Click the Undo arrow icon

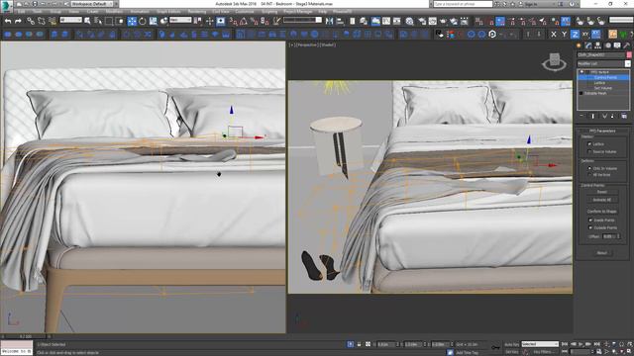click(8, 21)
